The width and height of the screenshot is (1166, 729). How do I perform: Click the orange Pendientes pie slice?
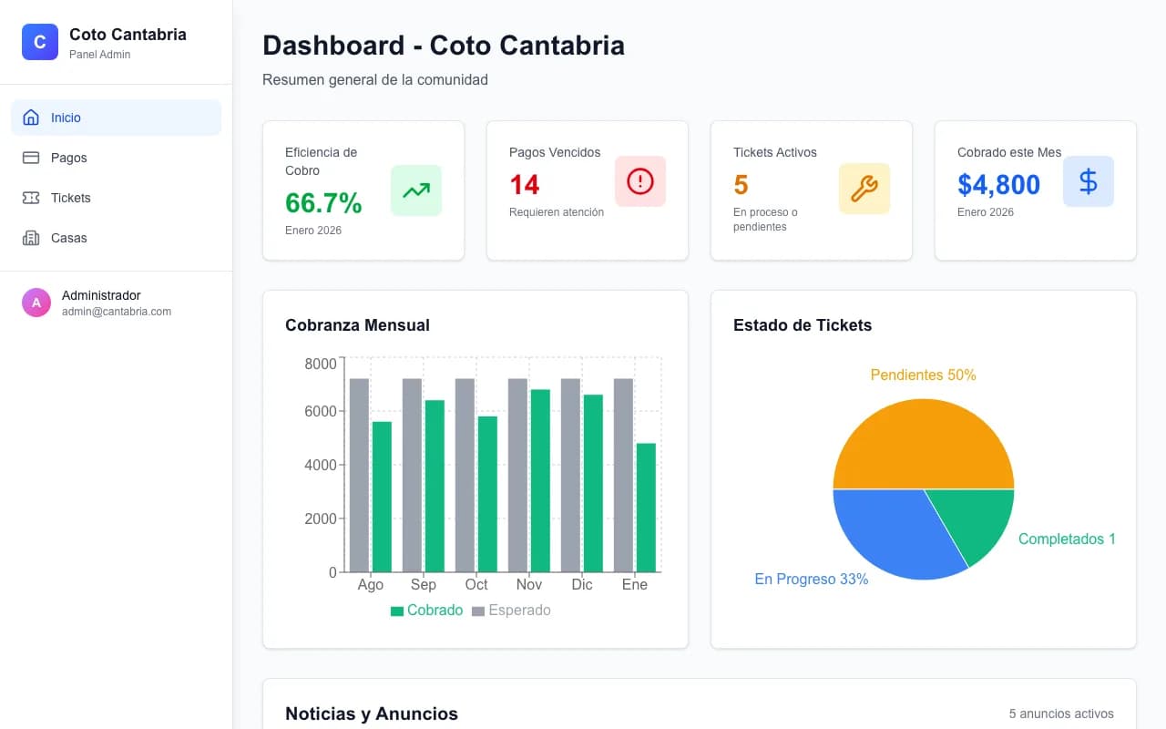click(x=924, y=444)
